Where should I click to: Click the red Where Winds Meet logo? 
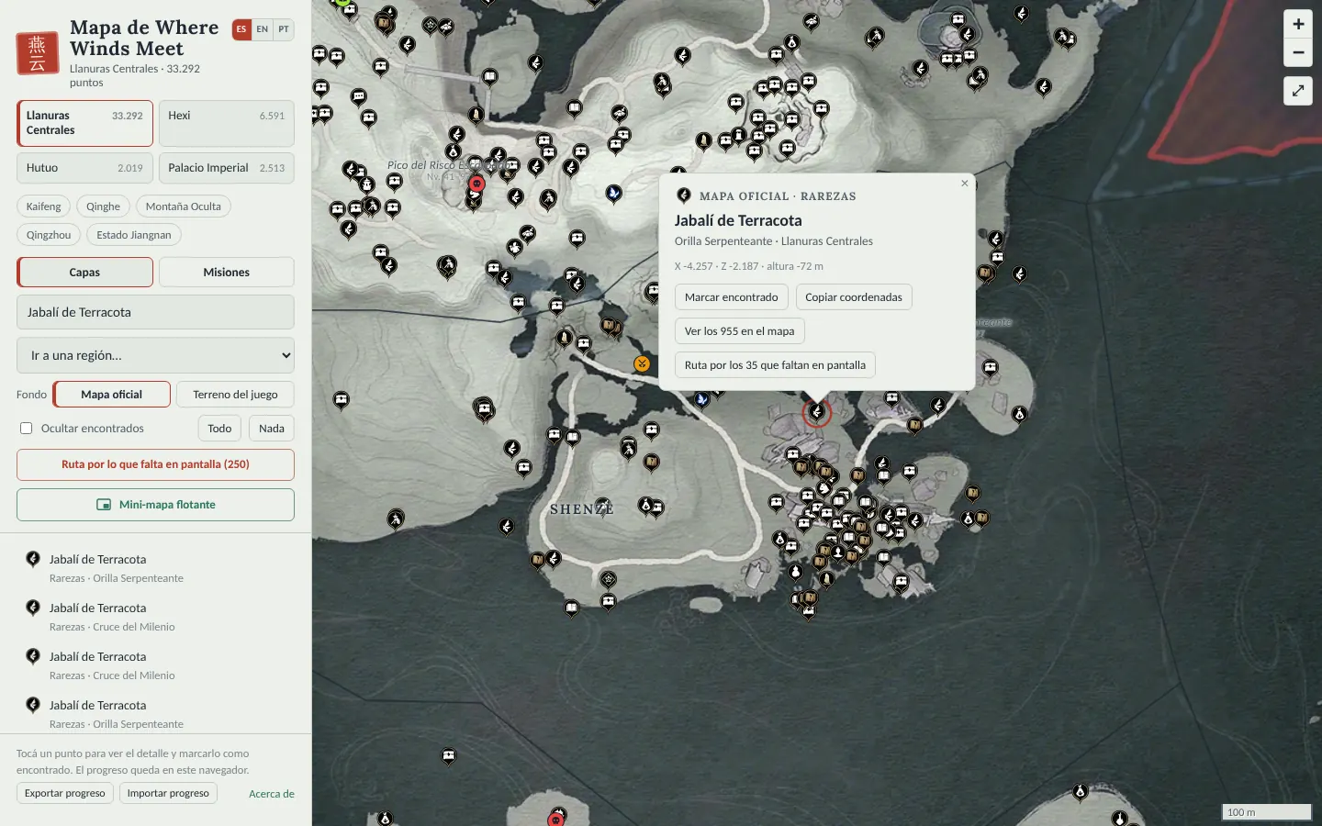point(38,53)
